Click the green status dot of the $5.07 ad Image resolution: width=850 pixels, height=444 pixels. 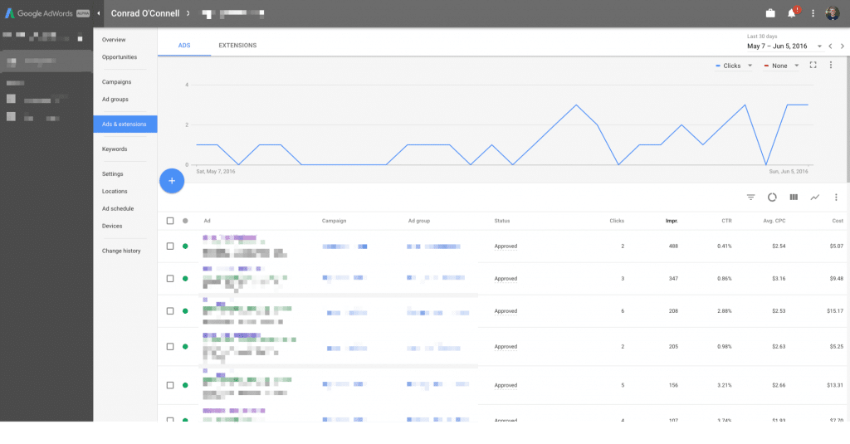pyautogui.click(x=185, y=246)
